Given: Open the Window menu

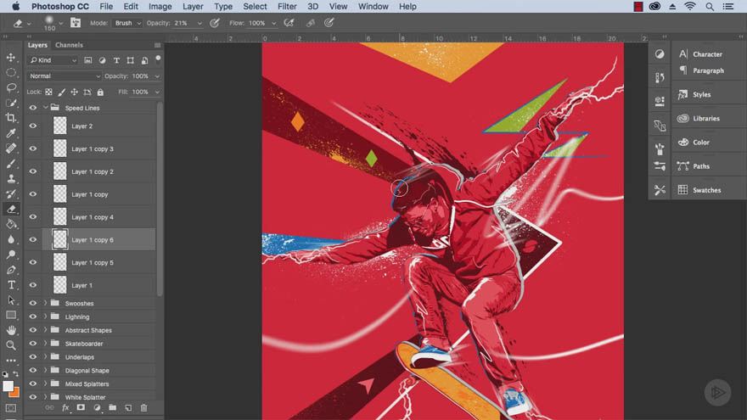Looking at the screenshot, I should pos(373,7).
